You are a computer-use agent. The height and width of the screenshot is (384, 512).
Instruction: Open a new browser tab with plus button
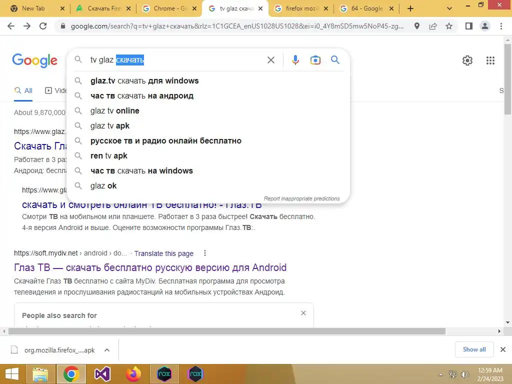410,8
